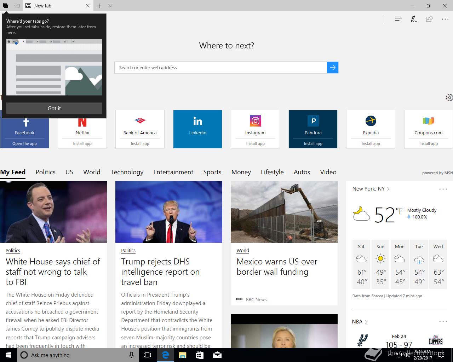Select the Tue forecast column
Screen dimensions: 453x362
point(419,264)
